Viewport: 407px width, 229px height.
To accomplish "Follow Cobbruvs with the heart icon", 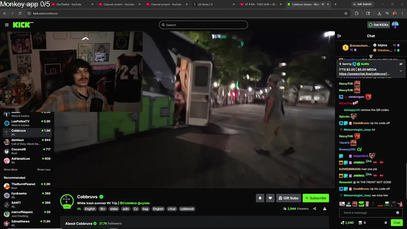I will pos(270,198).
